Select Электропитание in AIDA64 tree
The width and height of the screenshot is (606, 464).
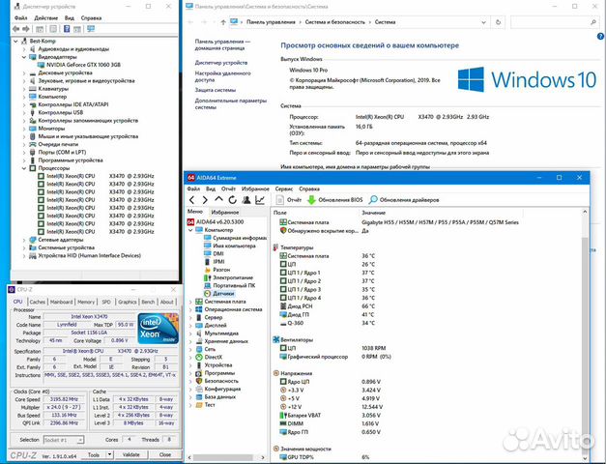coord(228,277)
